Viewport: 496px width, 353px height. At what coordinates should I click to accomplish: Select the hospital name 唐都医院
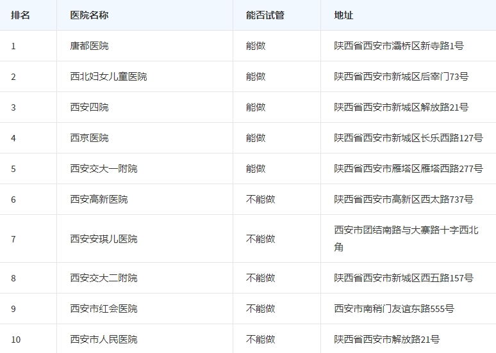click(89, 46)
